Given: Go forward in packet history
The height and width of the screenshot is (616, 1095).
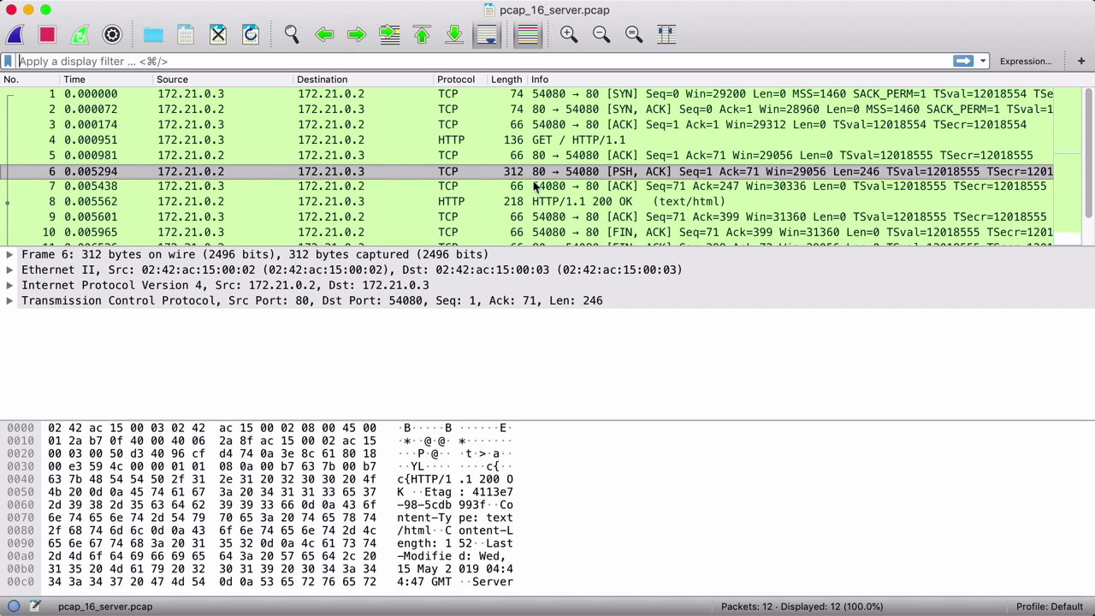Looking at the screenshot, I should click(357, 34).
